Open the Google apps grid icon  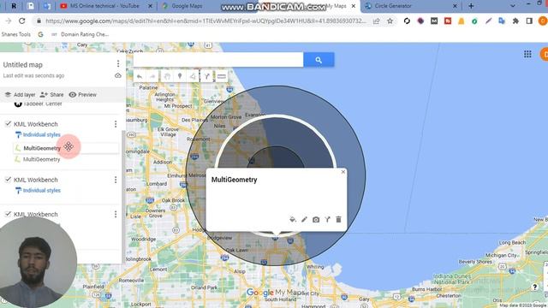click(x=527, y=54)
